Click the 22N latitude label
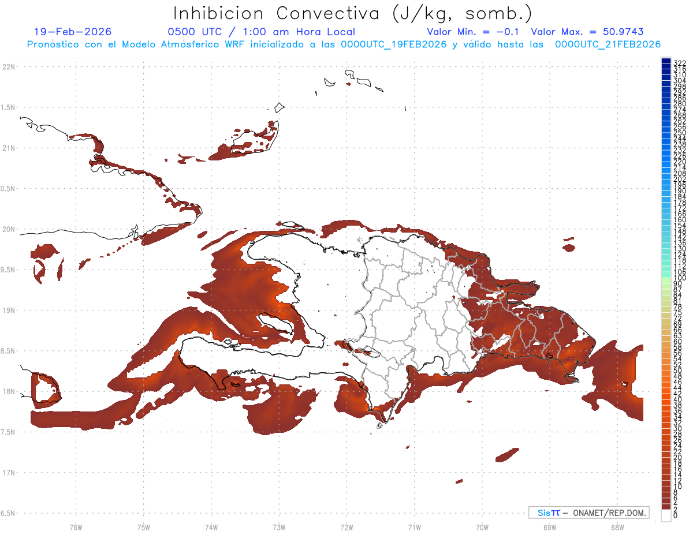The image size is (693, 535). point(9,67)
